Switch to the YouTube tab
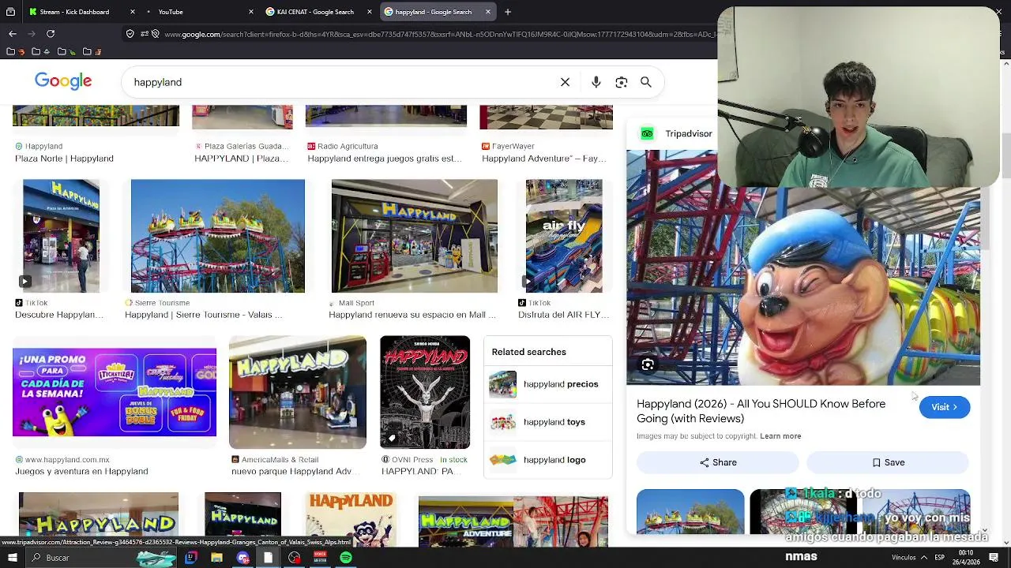 click(202, 12)
